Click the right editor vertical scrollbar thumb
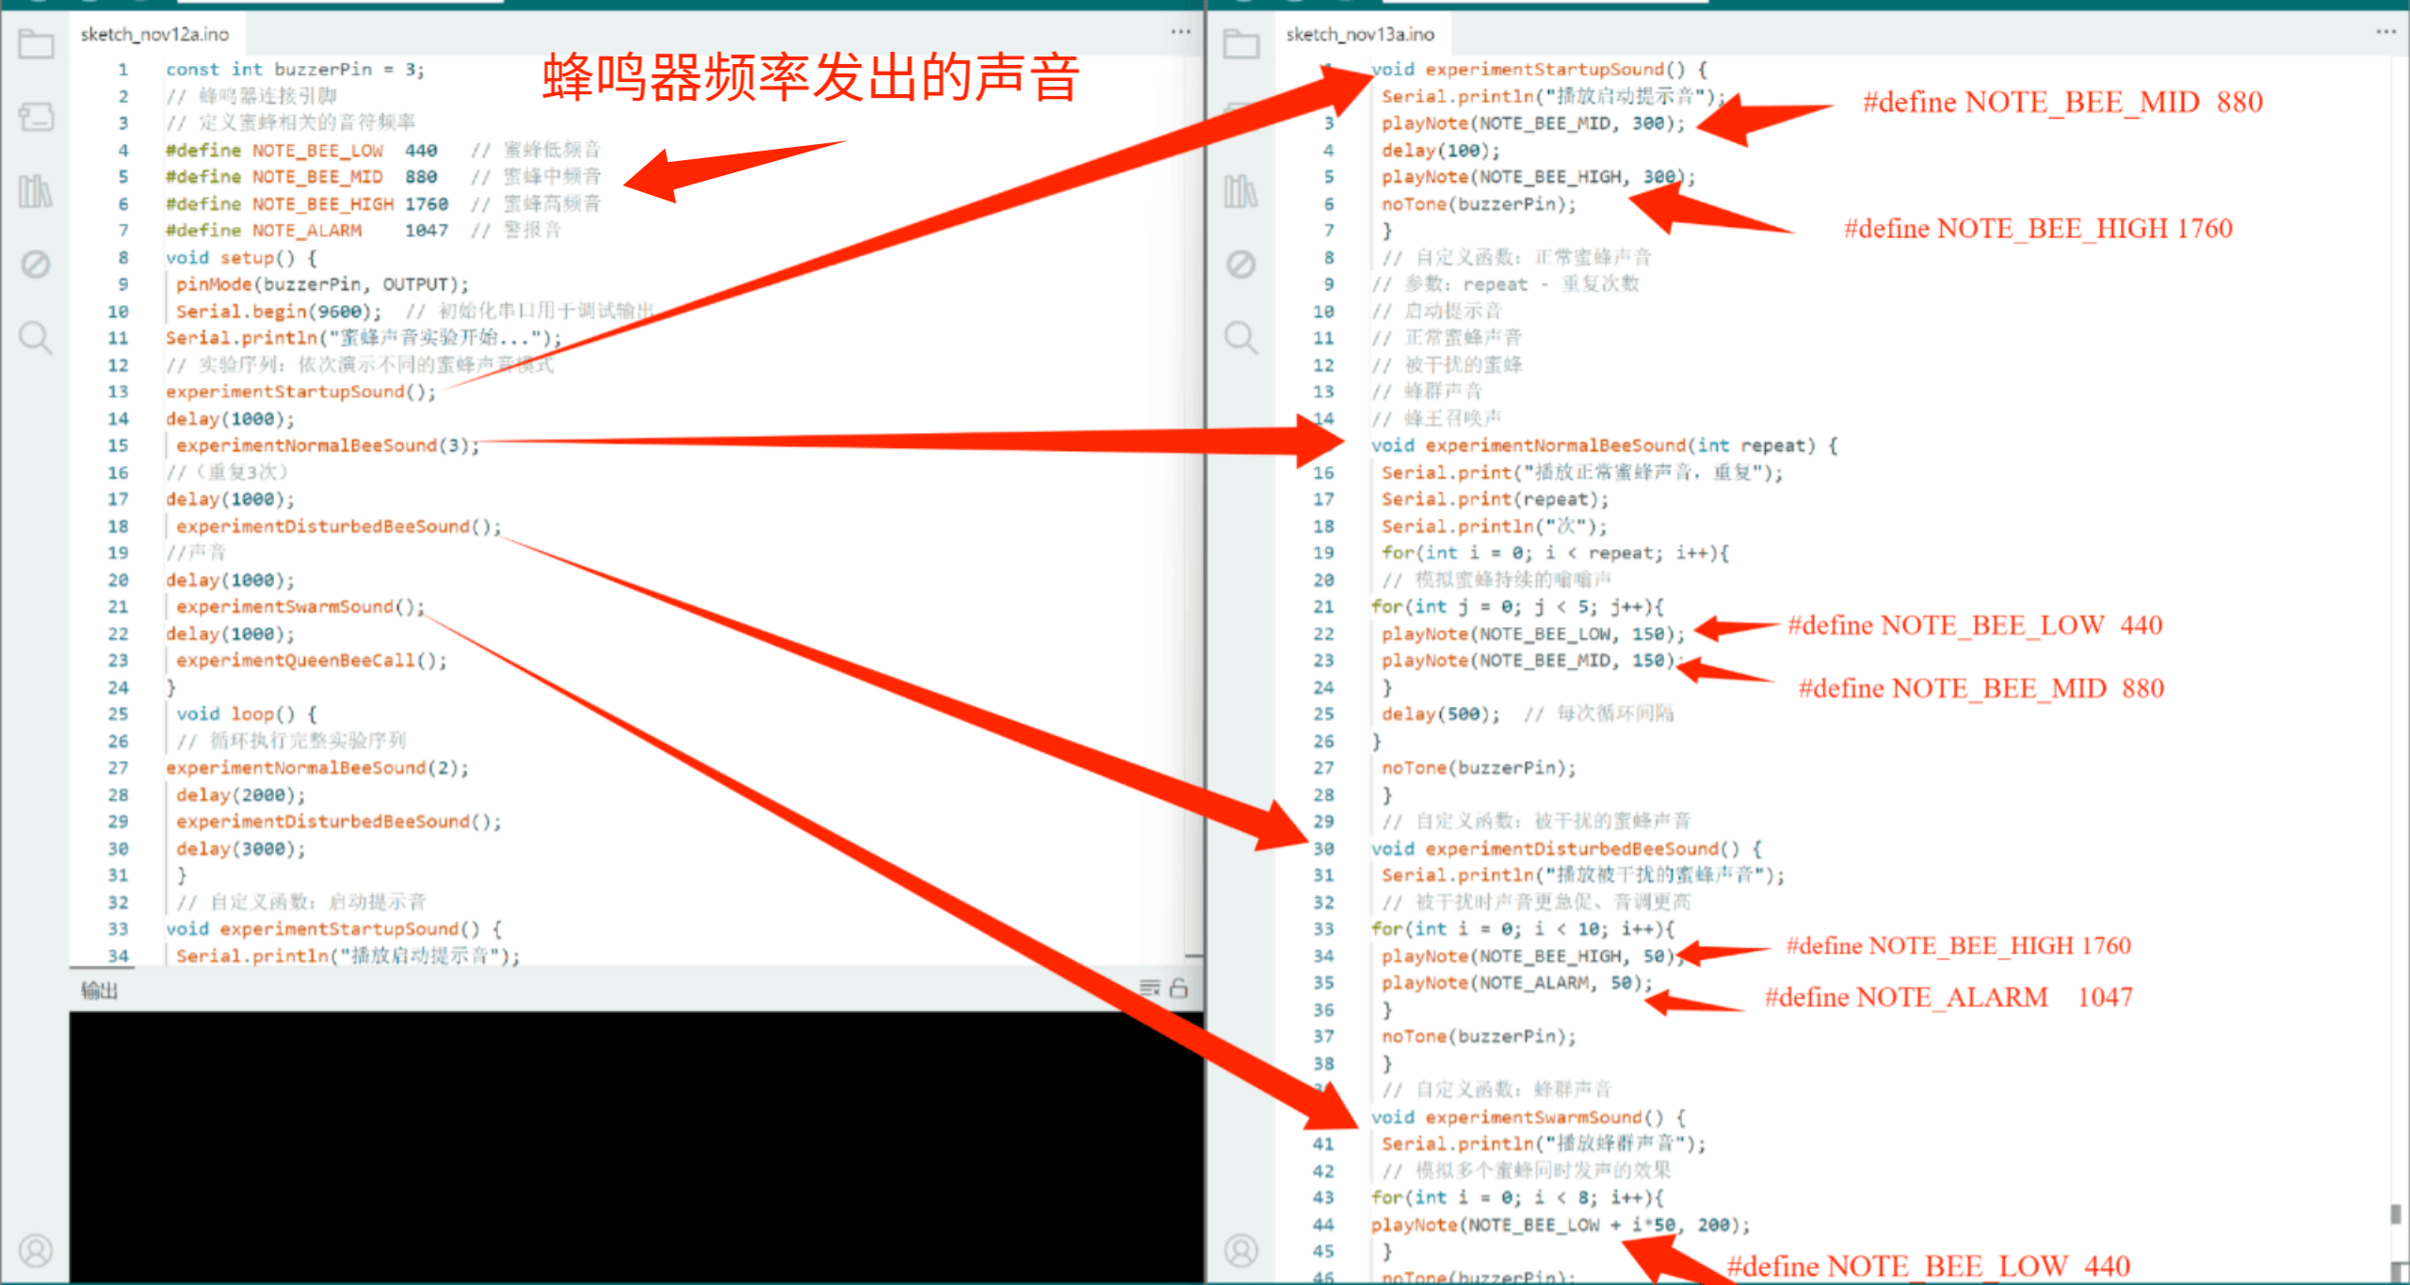Image resolution: width=2410 pixels, height=1285 pixels. click(2395, 1214)
